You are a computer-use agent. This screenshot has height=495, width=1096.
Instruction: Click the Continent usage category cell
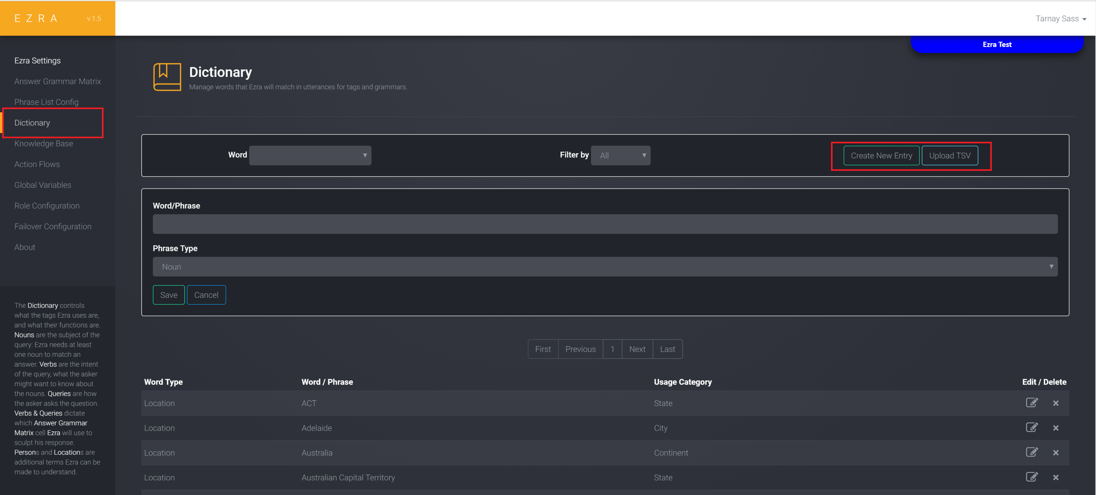(x=670, y=452)
